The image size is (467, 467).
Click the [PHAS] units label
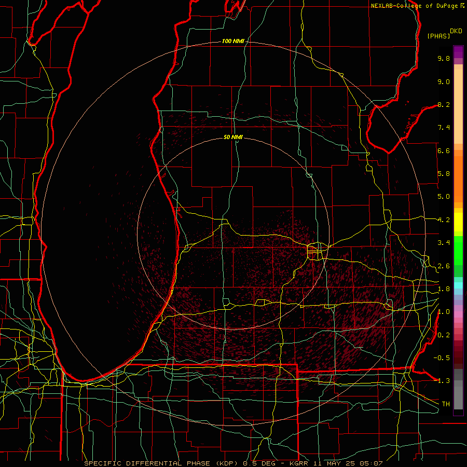(438, 36)
